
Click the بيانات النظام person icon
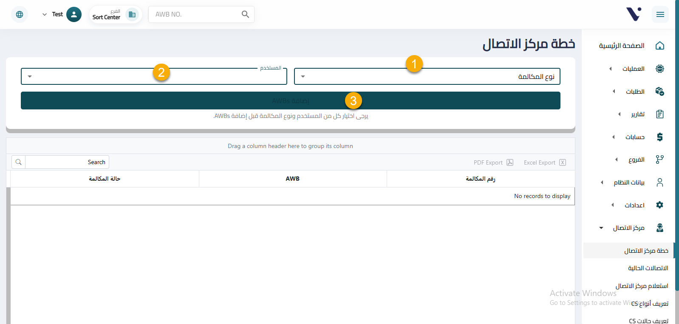click(x=660, y=182)
